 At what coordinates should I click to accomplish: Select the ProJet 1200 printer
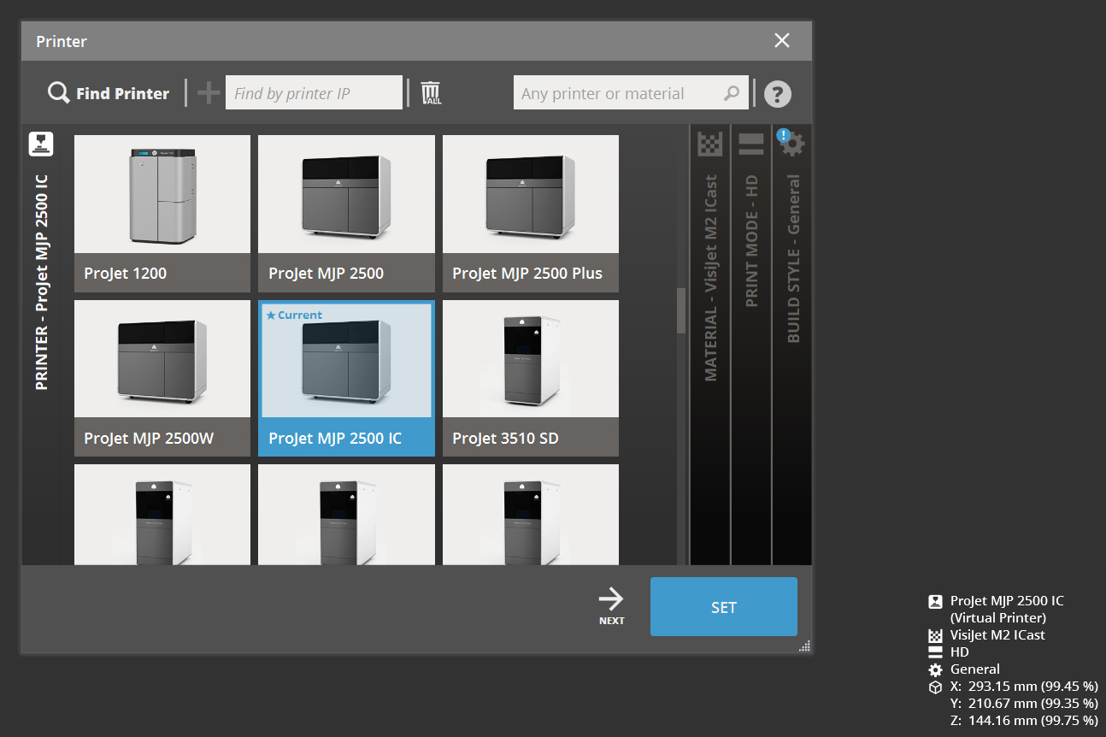pyautogui.click(x=162, y=214)
